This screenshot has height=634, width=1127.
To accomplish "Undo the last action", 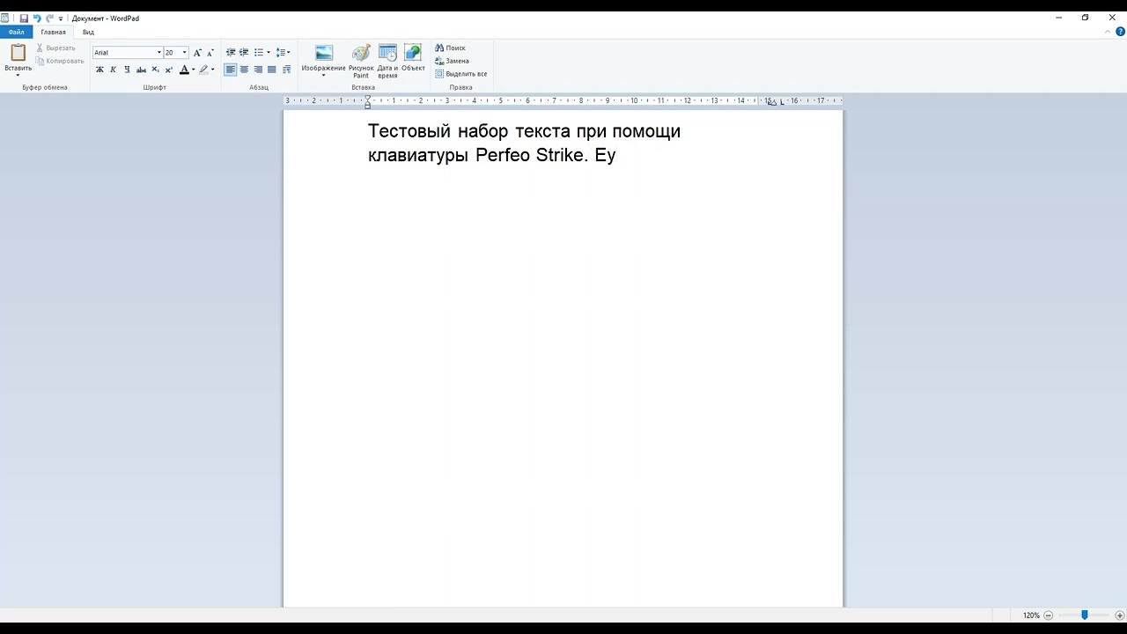I will [x=37, y=18].
